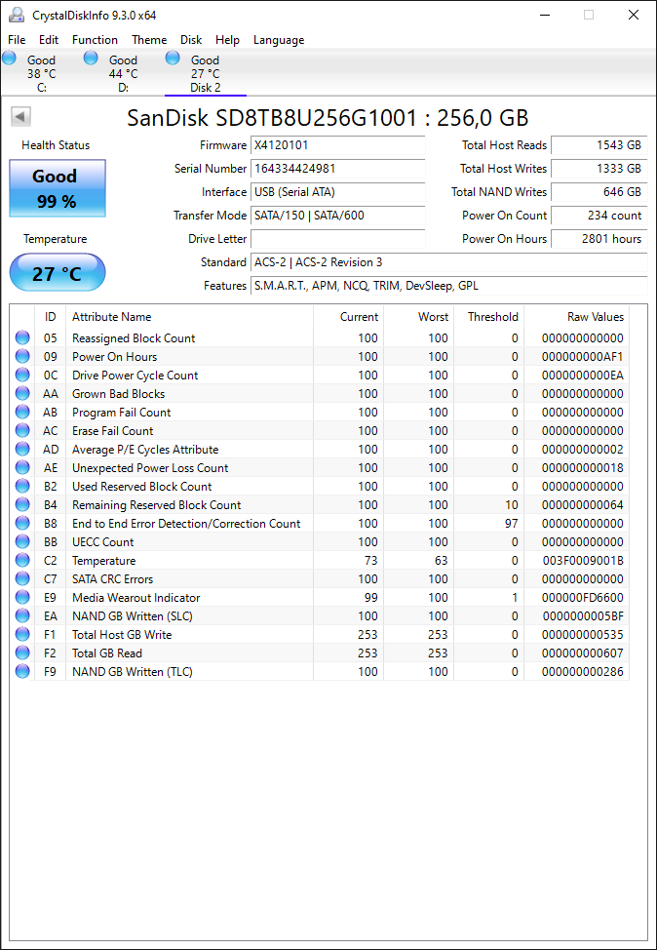
Task: Click the SanDisk SD8TB8U256G1001 model title
Action: tap(328, 117)
